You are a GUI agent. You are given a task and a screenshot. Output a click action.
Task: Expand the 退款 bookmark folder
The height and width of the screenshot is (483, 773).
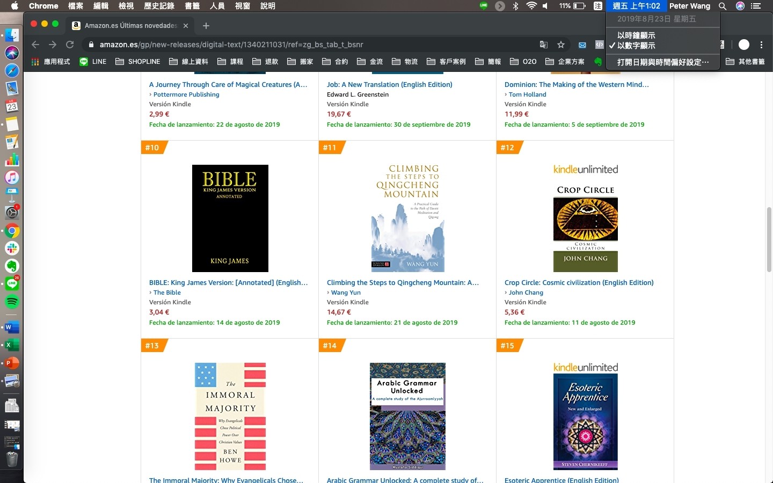point(265,62)
